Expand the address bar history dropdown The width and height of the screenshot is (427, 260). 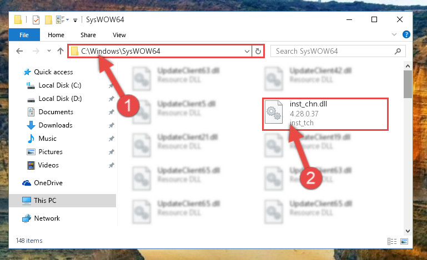pyautogui.click(x=247, y=51)
